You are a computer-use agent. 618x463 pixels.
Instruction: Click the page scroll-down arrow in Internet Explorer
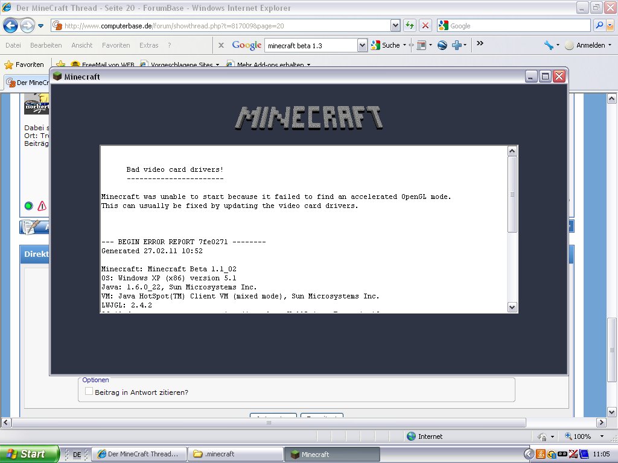click(x=612, y=412)
